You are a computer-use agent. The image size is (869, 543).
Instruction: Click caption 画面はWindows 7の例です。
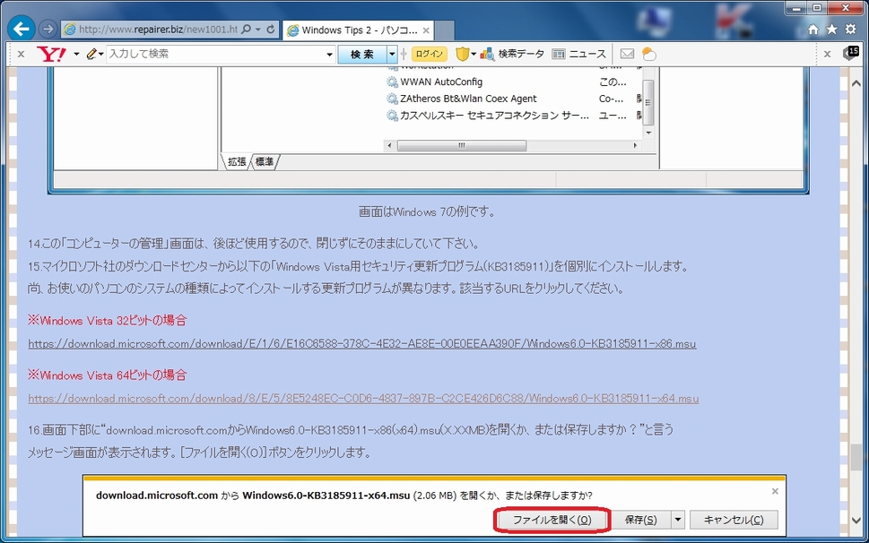(x=427, y=211)
